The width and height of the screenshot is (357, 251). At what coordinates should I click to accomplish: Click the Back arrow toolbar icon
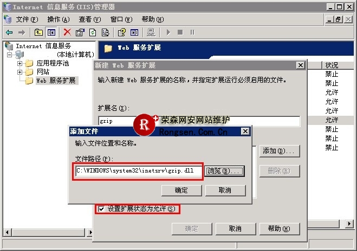pyautogui.click(x=9, y=32)
